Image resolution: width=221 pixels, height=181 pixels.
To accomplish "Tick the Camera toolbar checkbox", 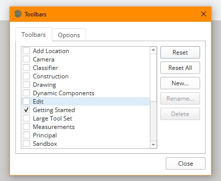I will point(26,59).
